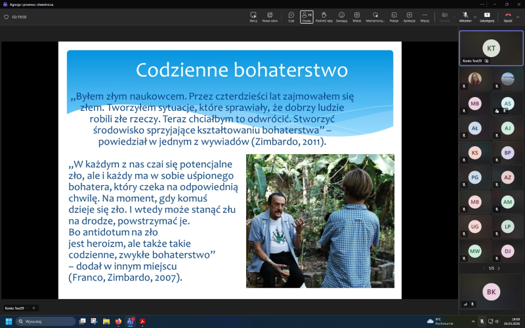This screenshot has height=328, width=525.
Task: Click the Steruj control icon
Action: click(253, 16)
